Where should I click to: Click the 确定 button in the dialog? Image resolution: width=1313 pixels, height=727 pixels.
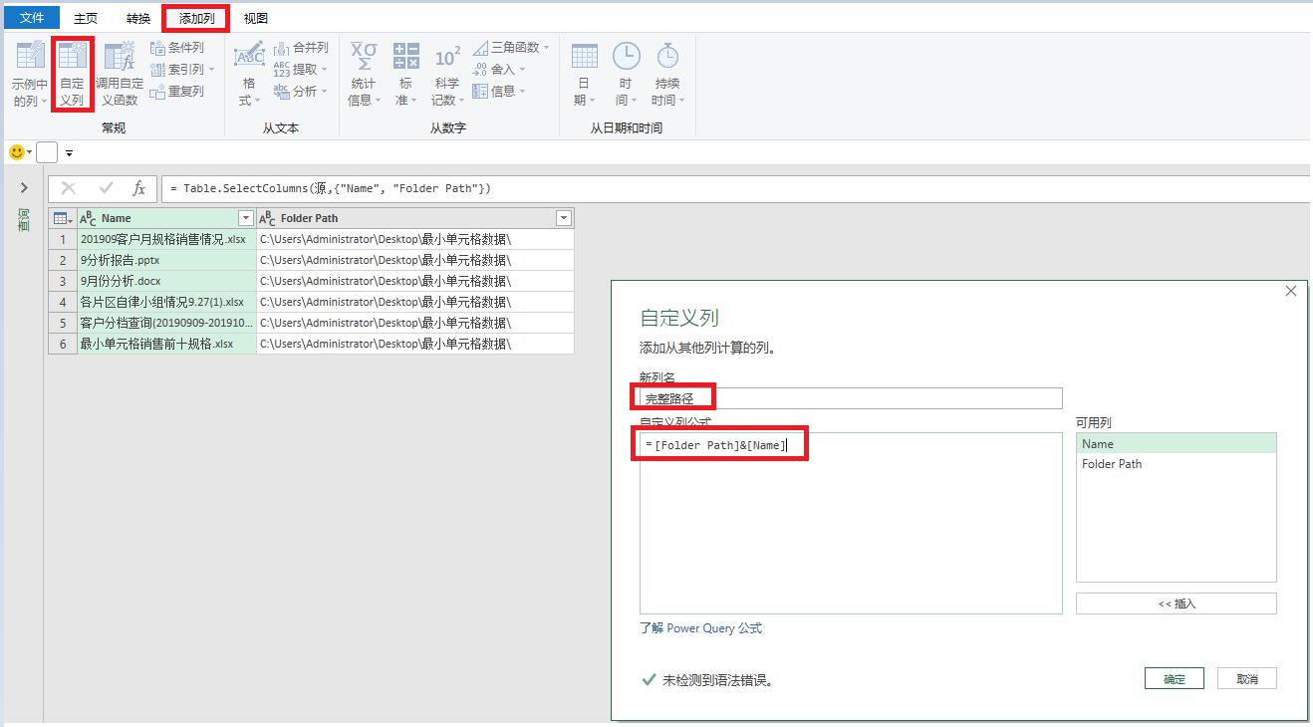coord(1174,677)
